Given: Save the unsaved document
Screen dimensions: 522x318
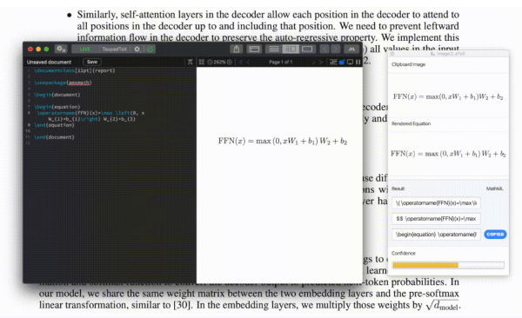Looking at the screenshot, I should click(92, 62).
